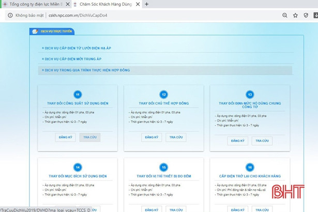
Task: Click the number 13 service badge
Action: coord(249,95)
